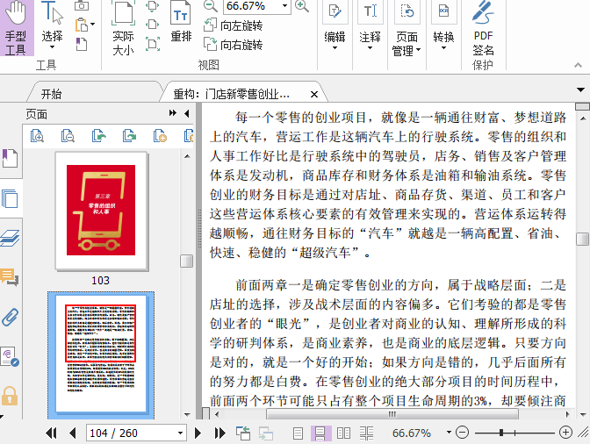Click the zoom slider handle
This screenshot has width=590, height=444.
tap(501, 433)
